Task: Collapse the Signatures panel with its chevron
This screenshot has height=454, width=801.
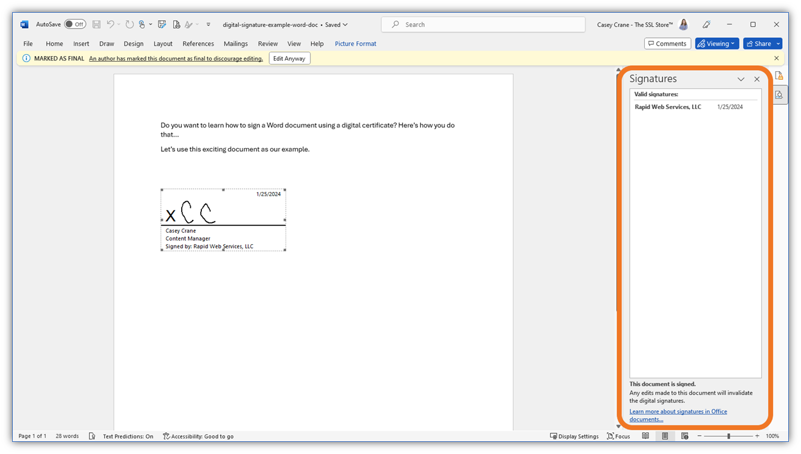Action: pyautogui.click(x=741, y=79)
